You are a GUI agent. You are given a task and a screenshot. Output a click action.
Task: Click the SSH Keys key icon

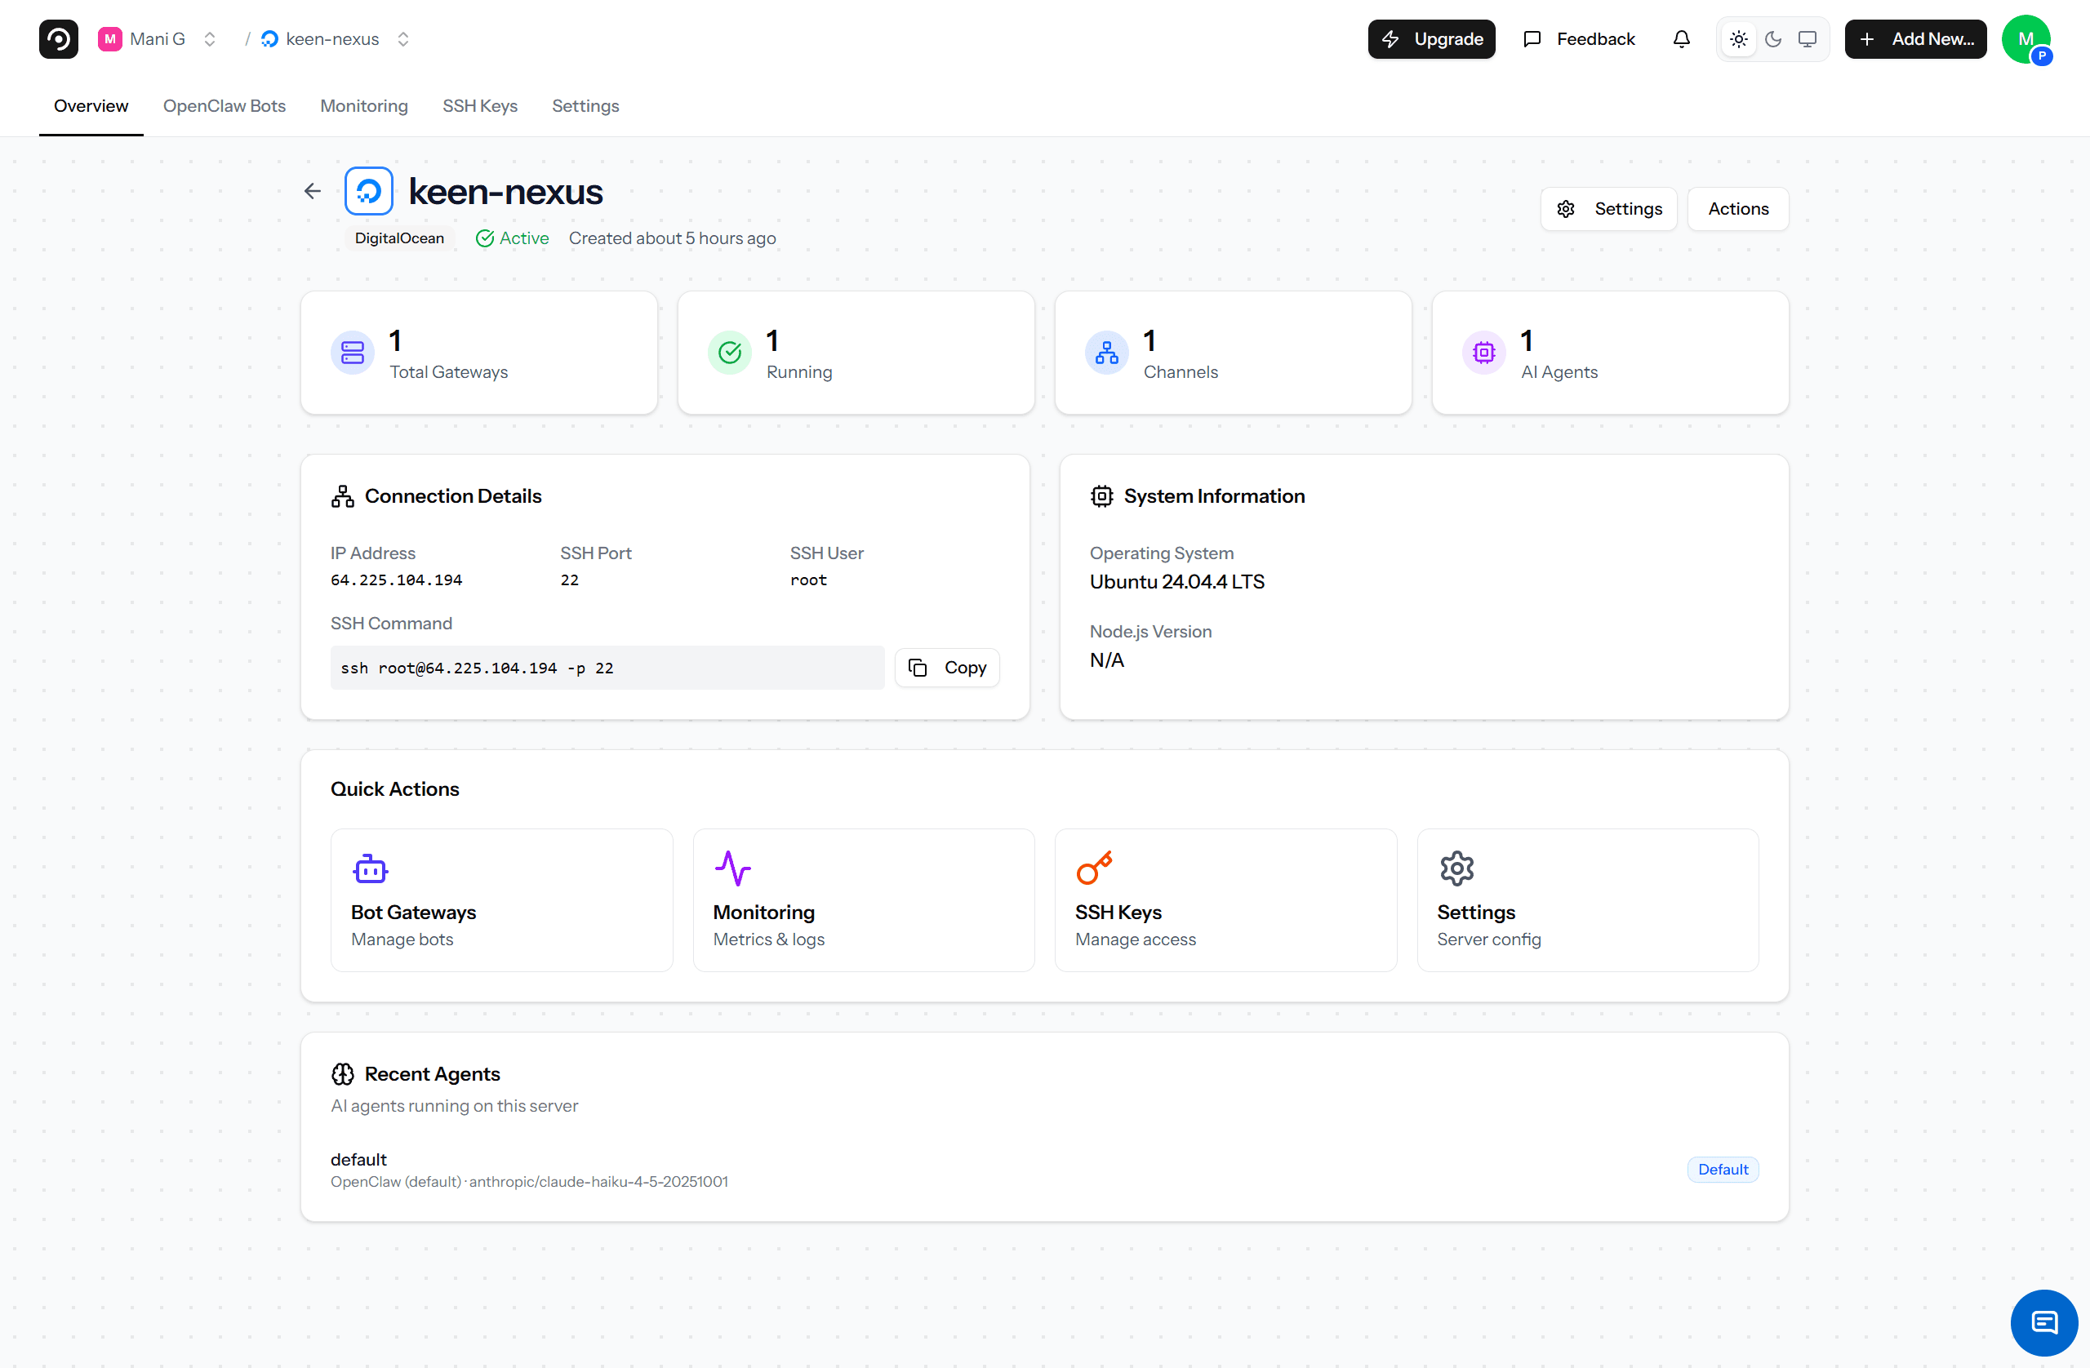coord(1094,868)
